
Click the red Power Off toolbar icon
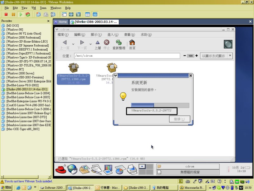click(x=6, y=14)
